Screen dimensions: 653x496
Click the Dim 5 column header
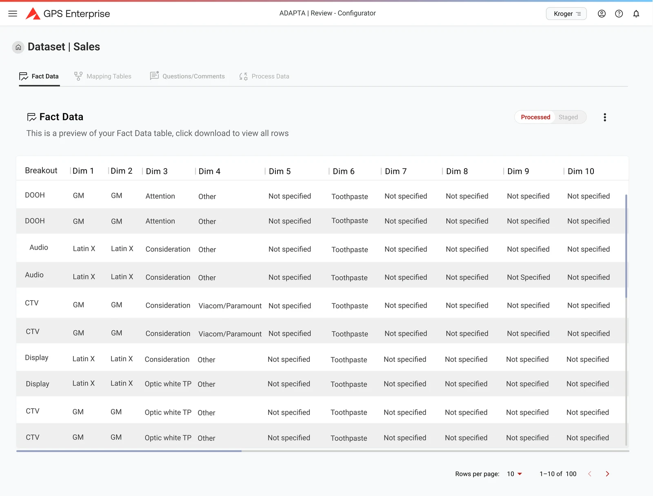click(280, 171)
